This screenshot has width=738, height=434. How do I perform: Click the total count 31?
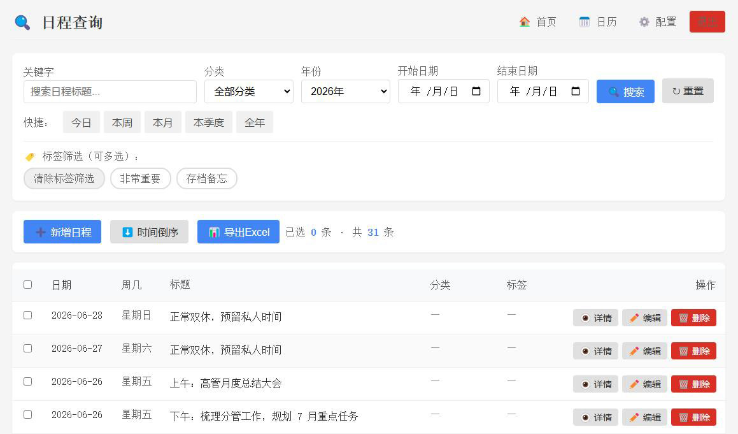pyautogui.click(x=373, y=232)
